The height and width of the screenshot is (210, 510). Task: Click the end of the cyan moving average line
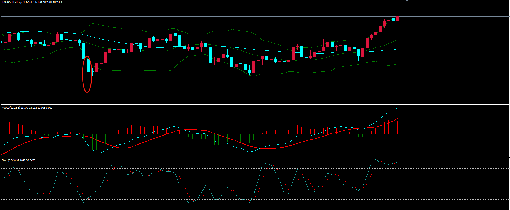(x=397, y=49)
